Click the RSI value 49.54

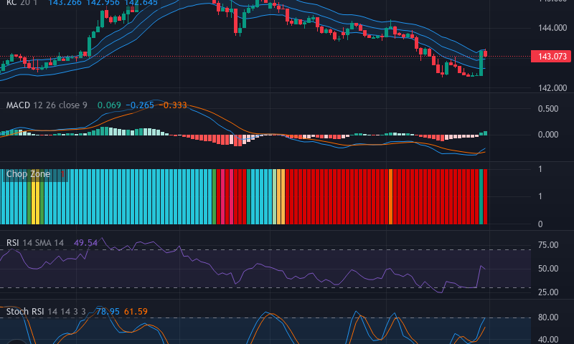click(85, 243)
